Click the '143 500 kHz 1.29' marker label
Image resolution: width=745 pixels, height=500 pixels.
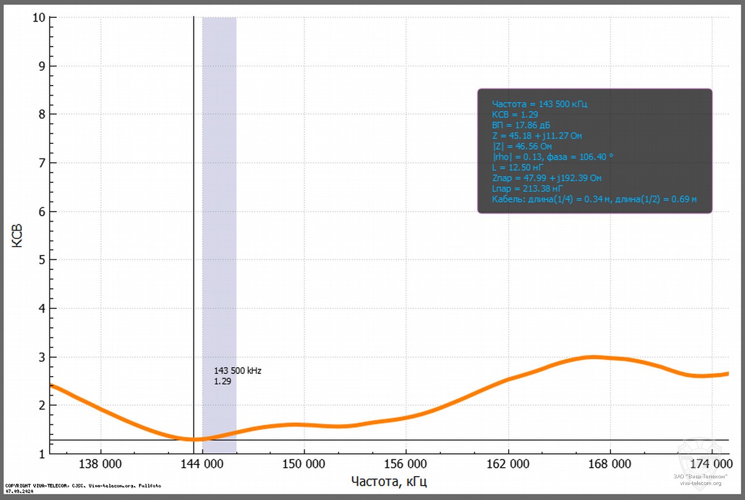click(x=237, y=376)
